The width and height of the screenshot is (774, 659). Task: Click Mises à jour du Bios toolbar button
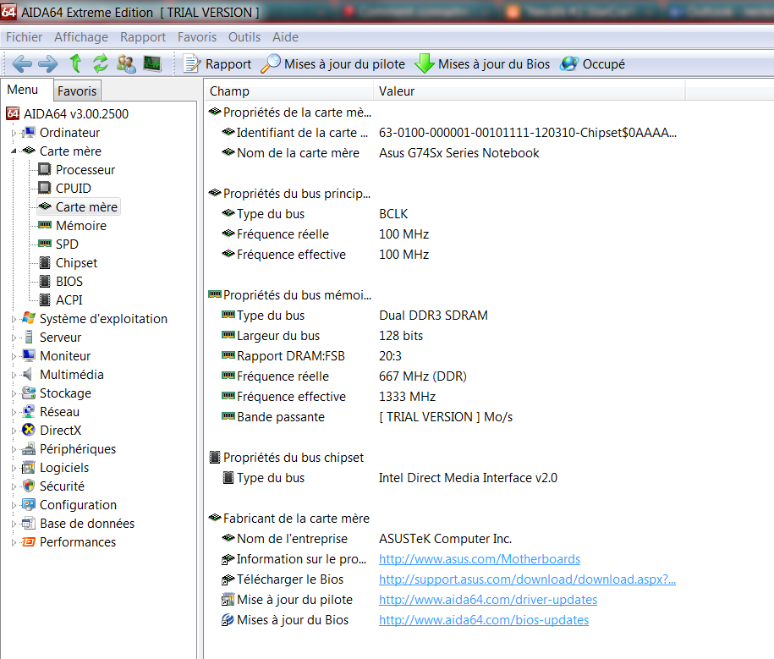point(482,63)
